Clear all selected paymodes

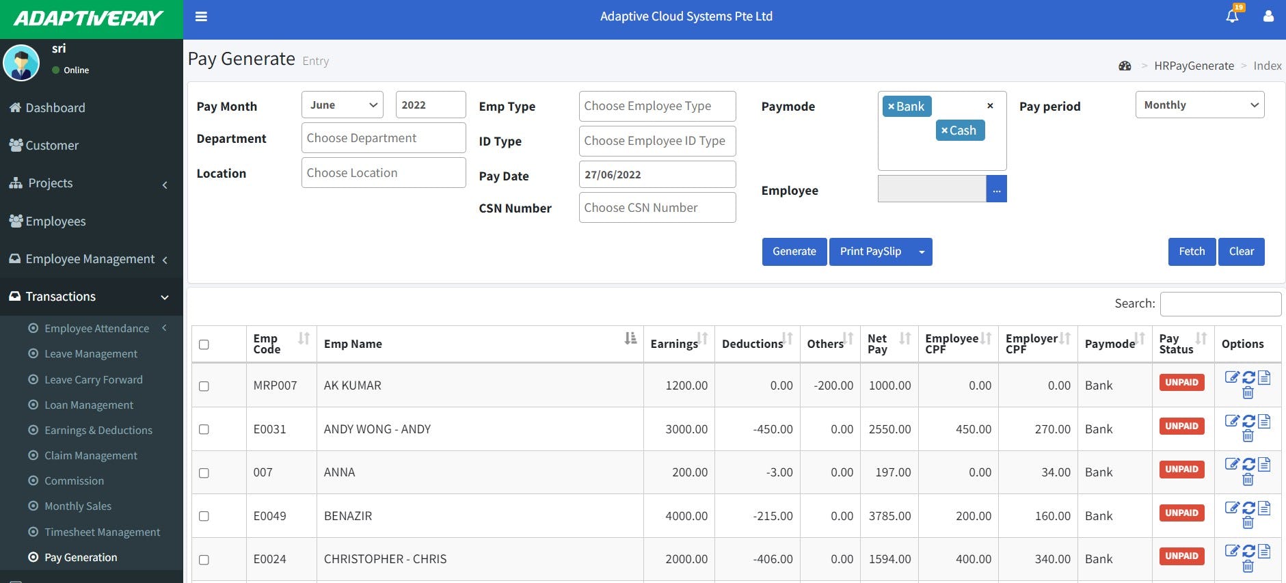click(x=990, y=106)
